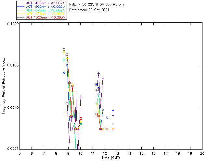Click the x-axis tick label "15"
The width and height of the screenshot is (208, 166).
[x=141, y=153]
